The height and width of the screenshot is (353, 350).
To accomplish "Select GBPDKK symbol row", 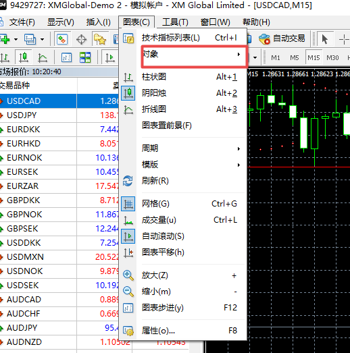I will (59, 200).
